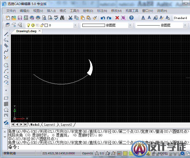Toggle TABLET mode in status bar
The height and width of the screenshot is (158, 190).
coord(174,153)
